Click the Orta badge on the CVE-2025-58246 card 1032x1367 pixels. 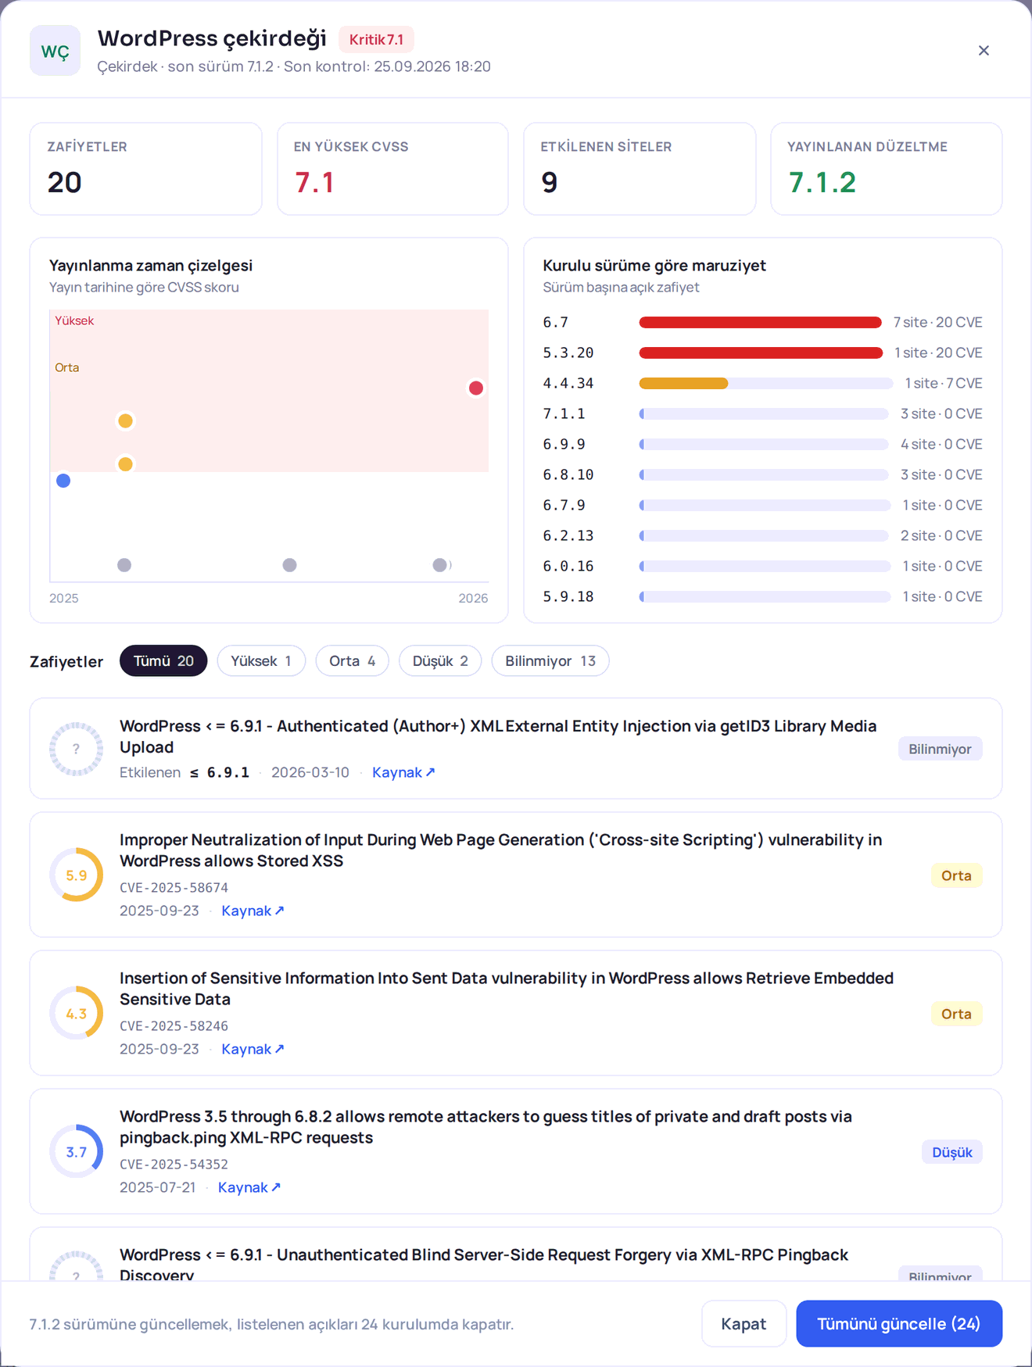tap(956, 1014)
